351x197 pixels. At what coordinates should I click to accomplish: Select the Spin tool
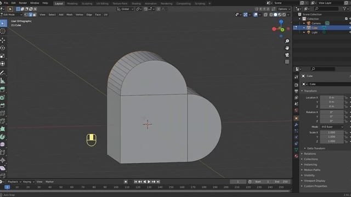(x=3, y=137)
